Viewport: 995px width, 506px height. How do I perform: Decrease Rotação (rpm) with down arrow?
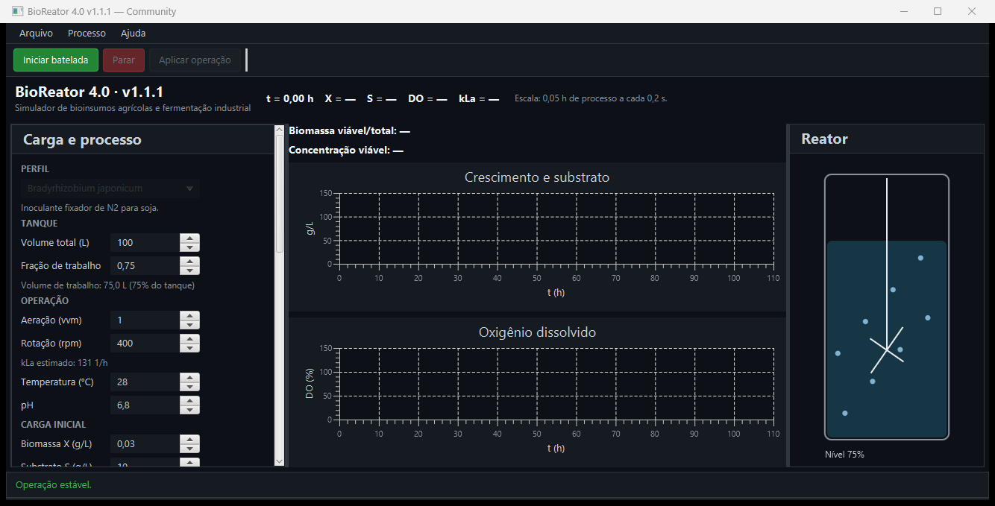pyautogui.click(x=190, y=348)
